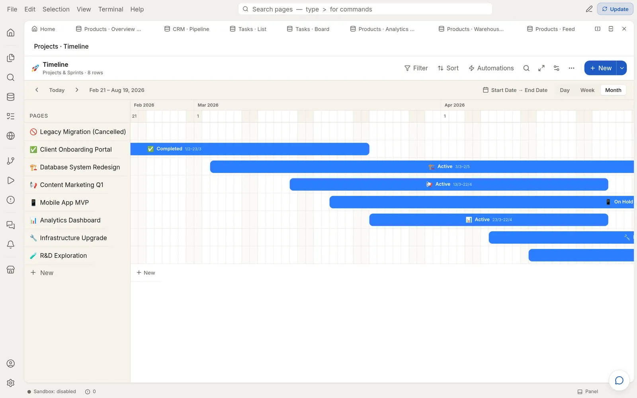
Task: Open the floating chat bubble button
Action: tap(619, 380)
